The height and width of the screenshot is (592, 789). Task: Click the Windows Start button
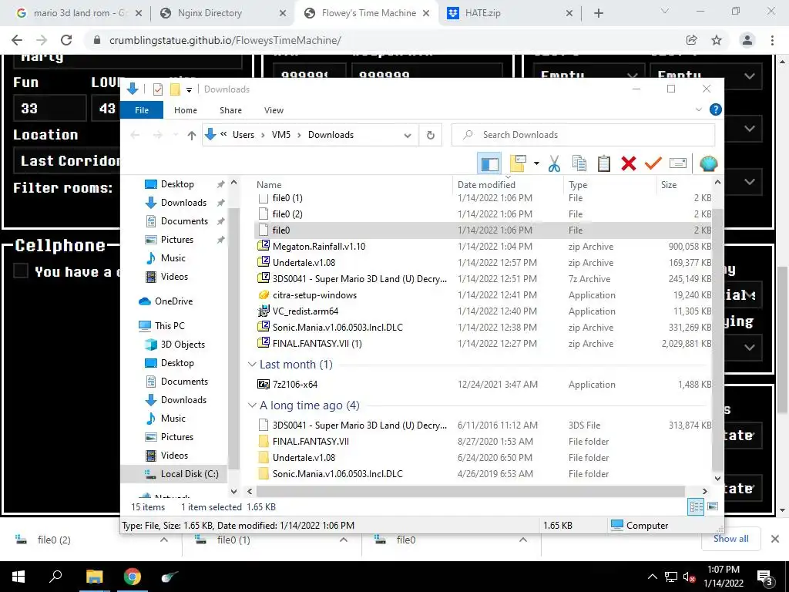[18, 577]
